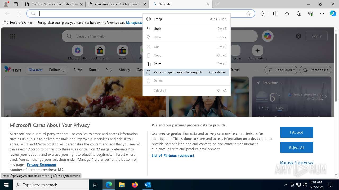Show more MSN categories ellipsis
The height and width of the screenshot is (190, 339).
pyautogui.click(x=256, y=70)
